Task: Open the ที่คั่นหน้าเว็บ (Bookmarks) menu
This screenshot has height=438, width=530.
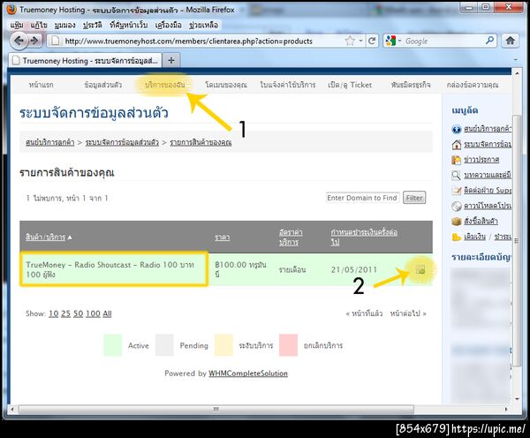Action: point(128,25)
